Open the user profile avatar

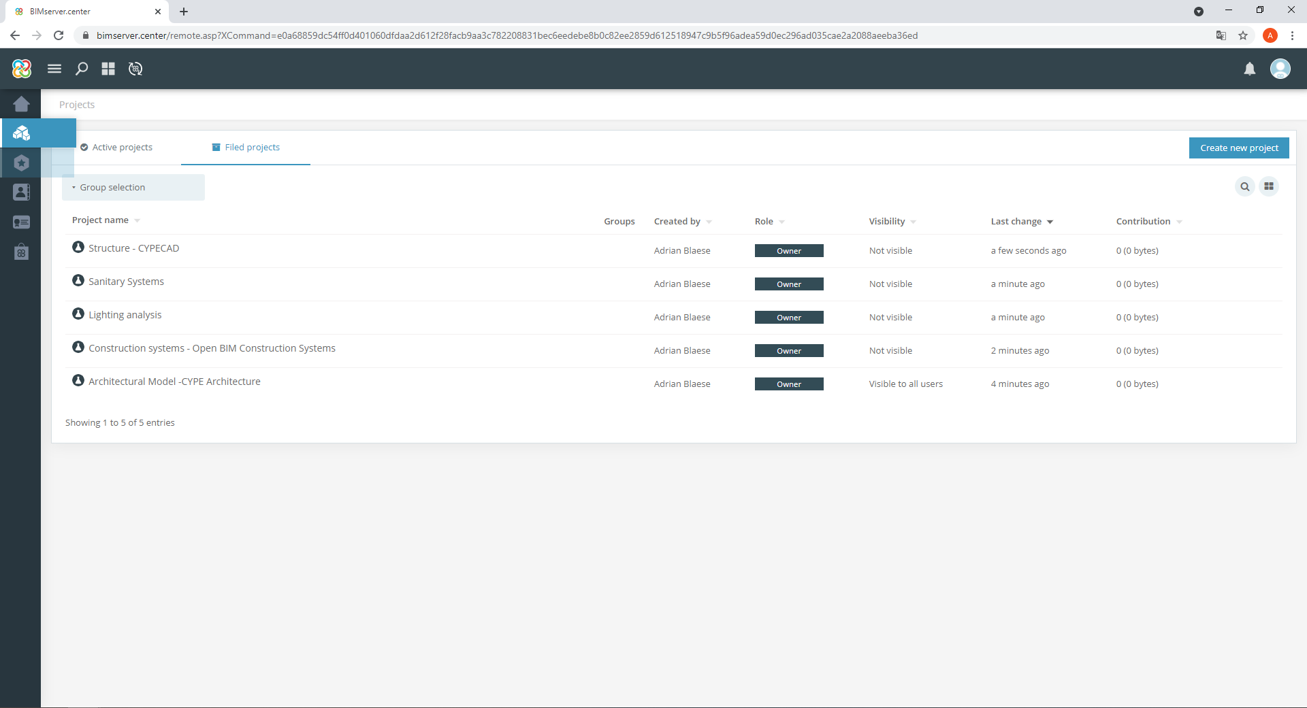point(1280,69)
